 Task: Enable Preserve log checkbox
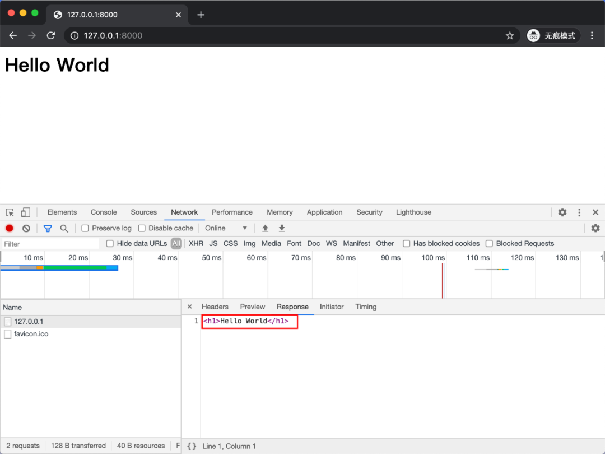tap(85, 228)
